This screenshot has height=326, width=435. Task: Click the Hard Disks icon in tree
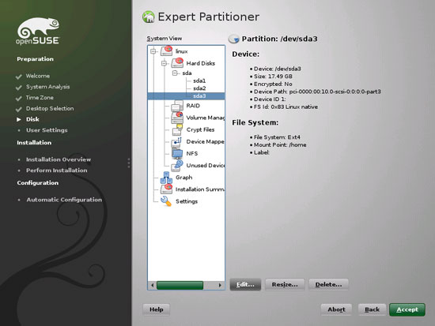coord(177,63)
